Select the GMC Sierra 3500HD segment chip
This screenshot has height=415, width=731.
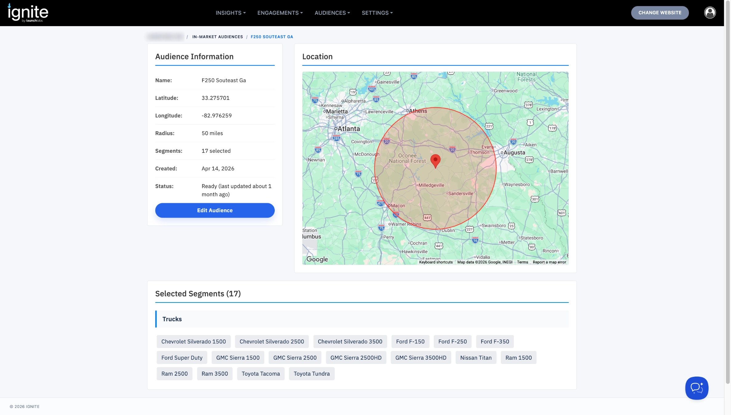click(x=421, y=358)
